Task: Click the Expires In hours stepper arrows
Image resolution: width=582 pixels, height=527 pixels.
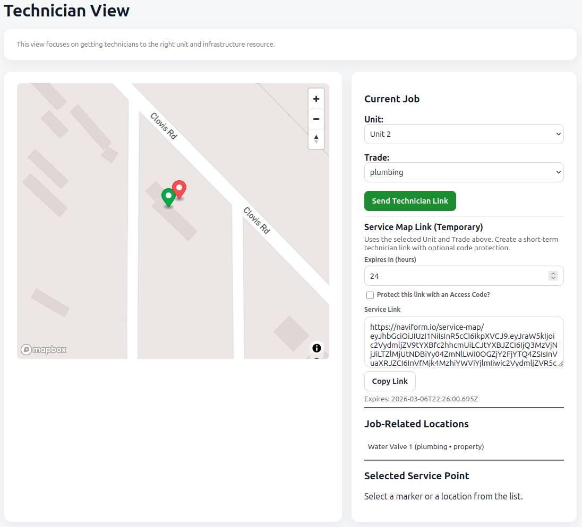Action: pyautogui.click(x=553, y=276)
